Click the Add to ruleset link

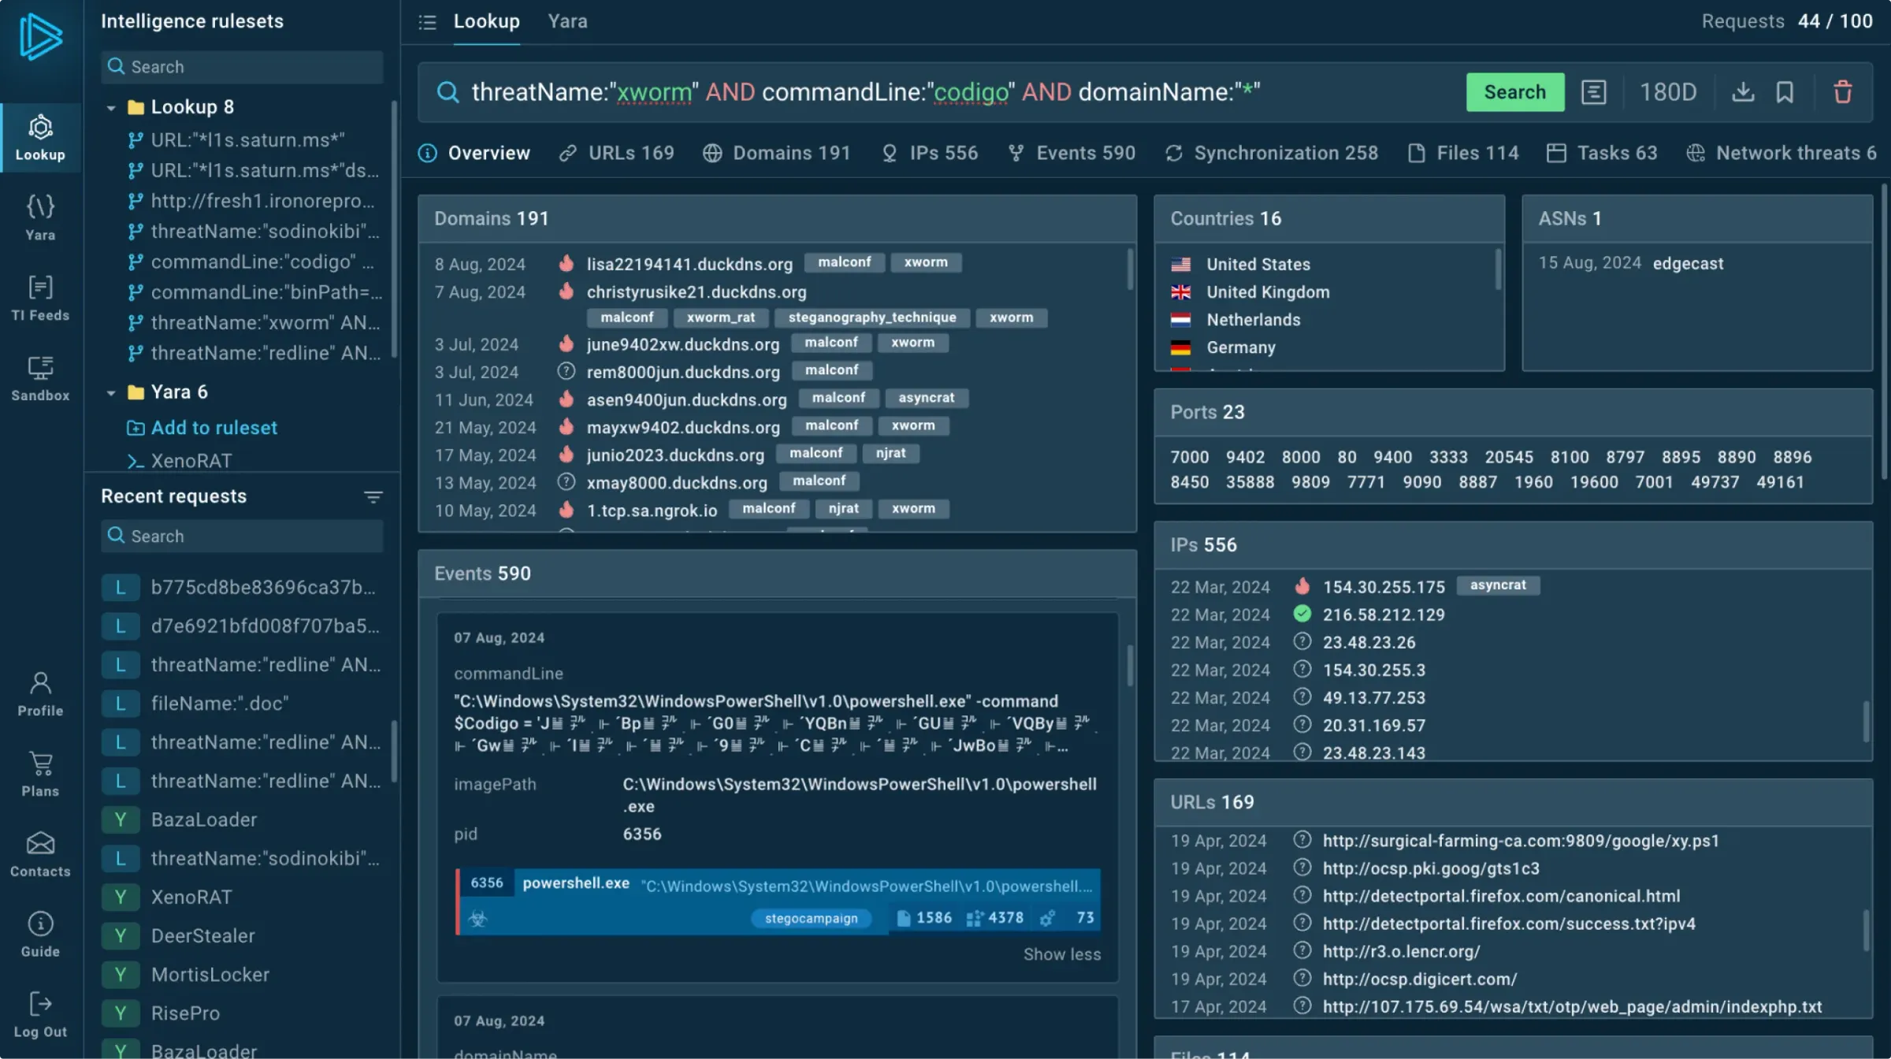(214, 428)
